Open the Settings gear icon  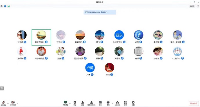[133, 103]
